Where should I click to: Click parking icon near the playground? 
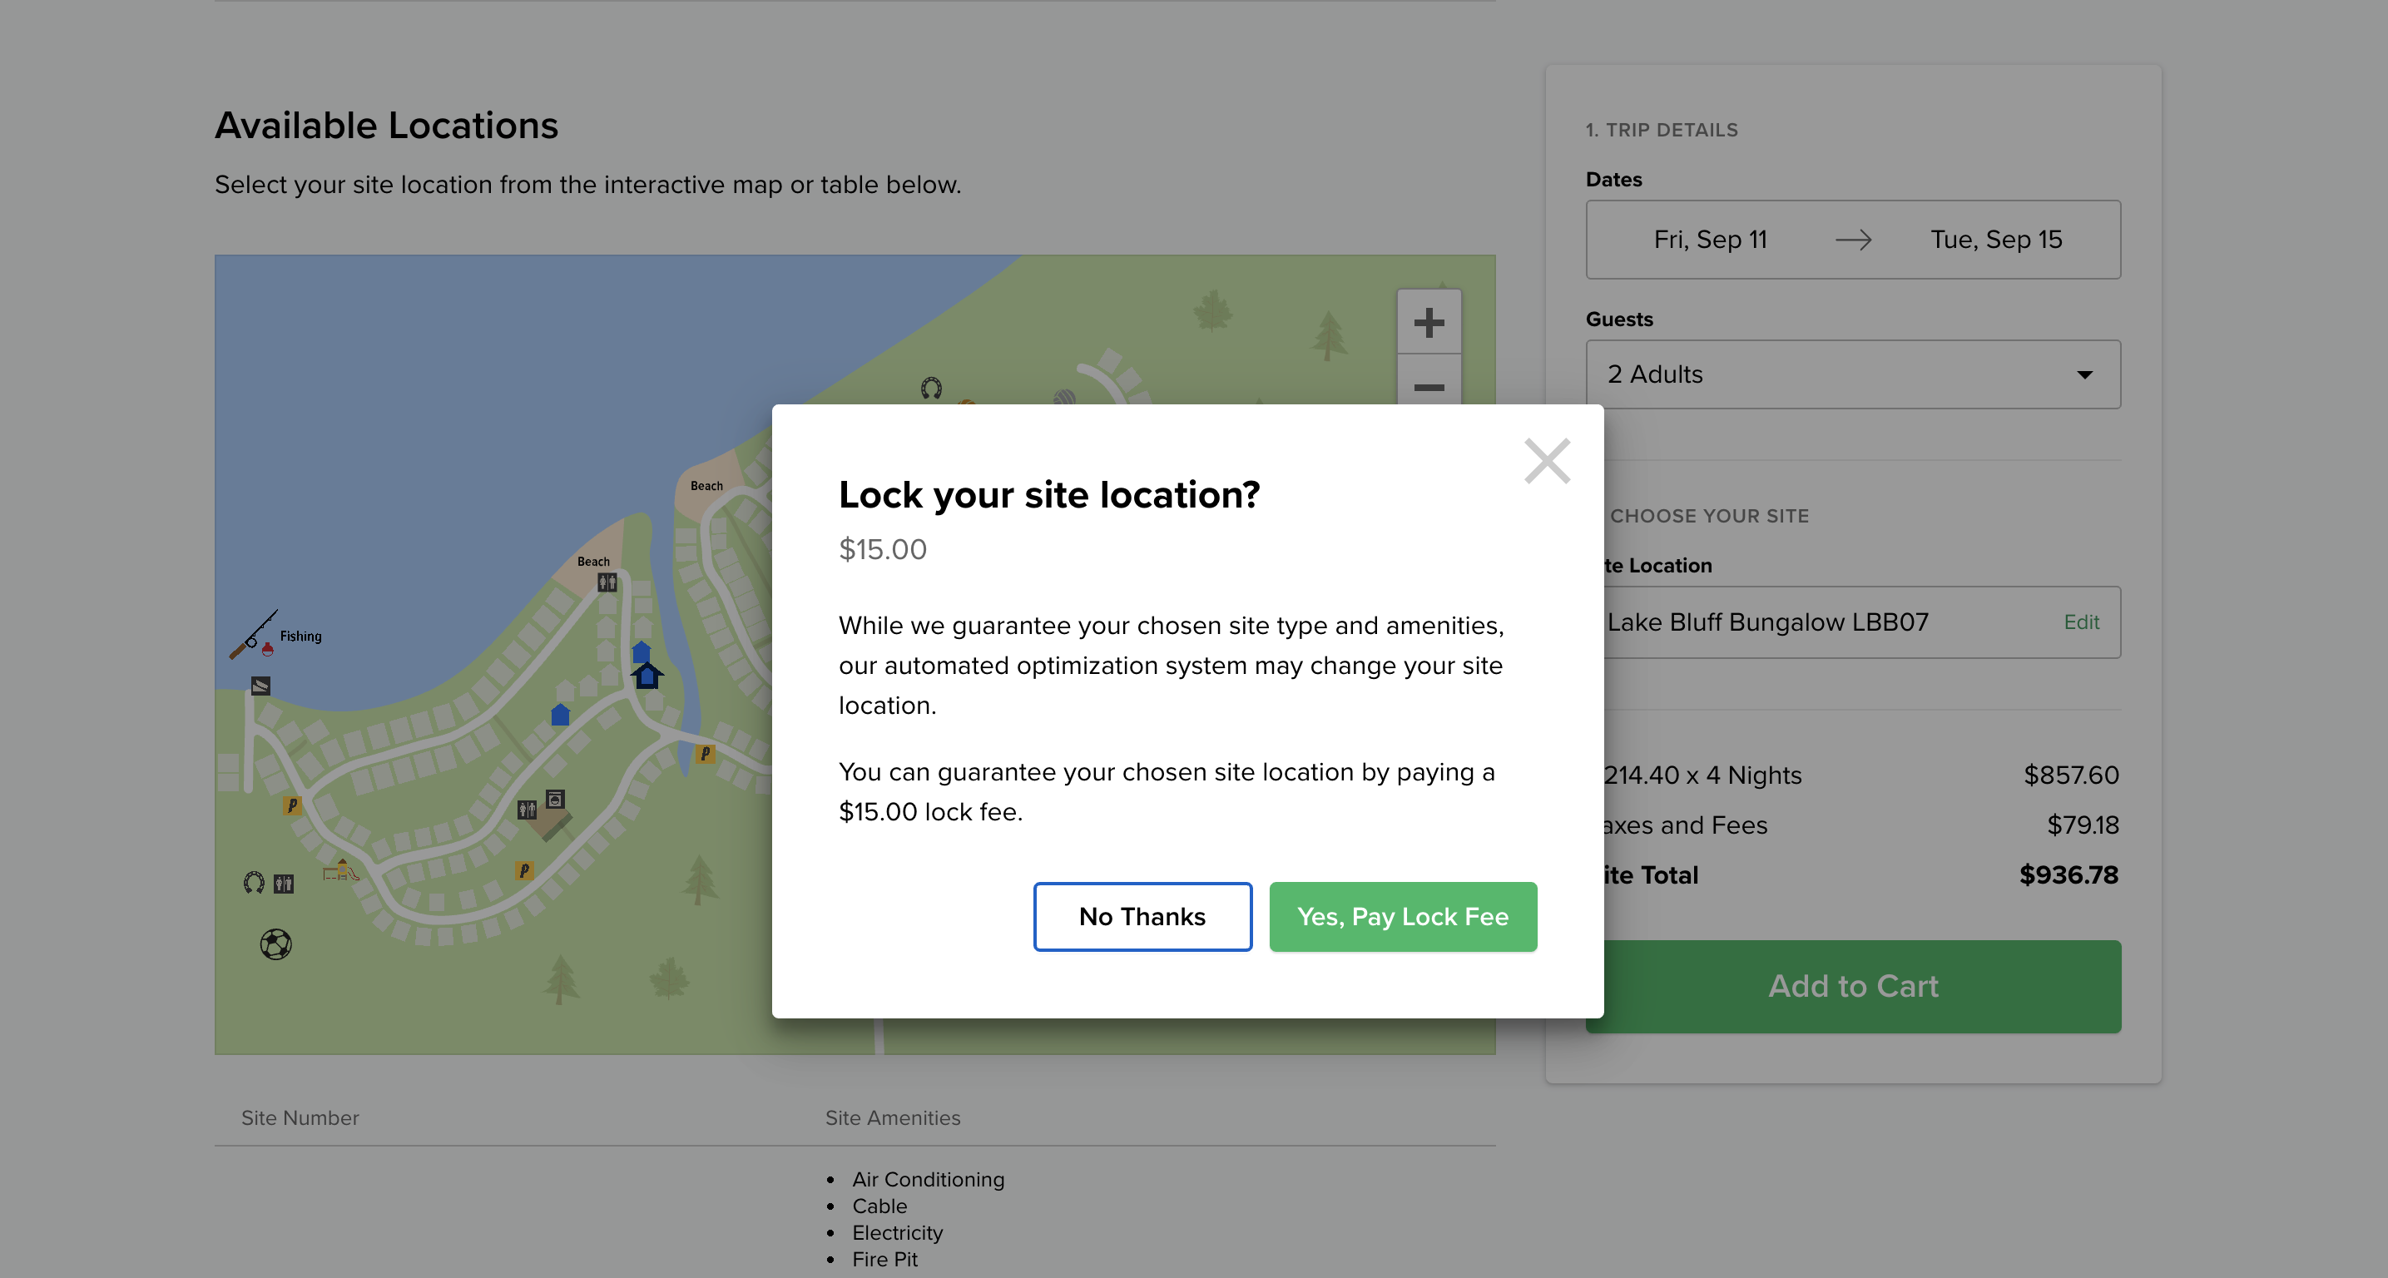[292, 805]
